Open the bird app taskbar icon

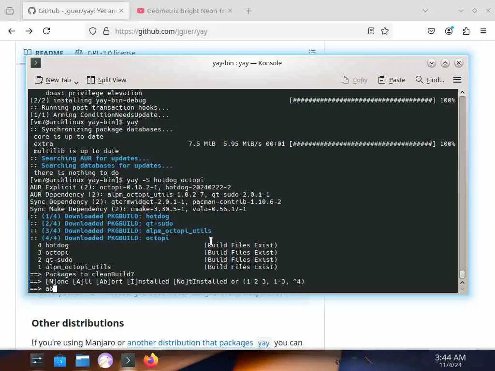105,360
